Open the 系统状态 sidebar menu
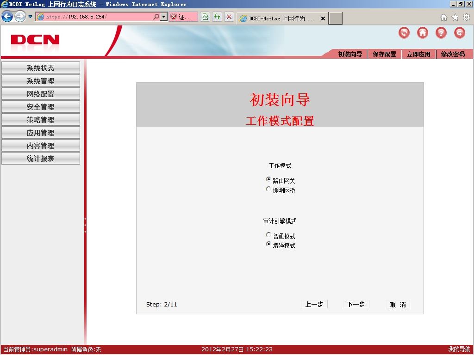 click(41, 68)
